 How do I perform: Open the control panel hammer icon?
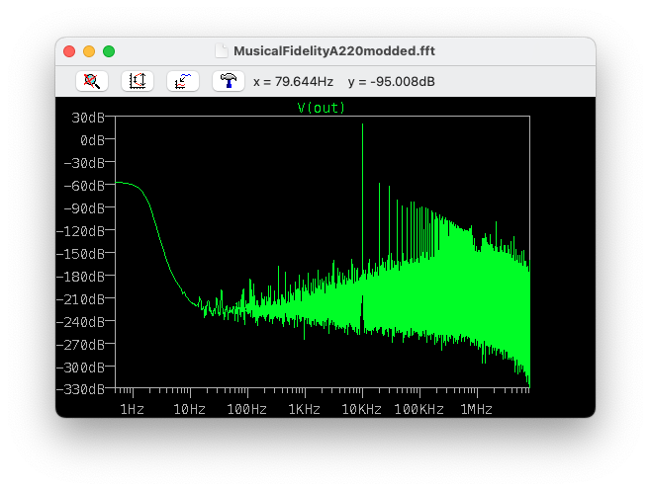pyautogui.click(x=229, y=81)
